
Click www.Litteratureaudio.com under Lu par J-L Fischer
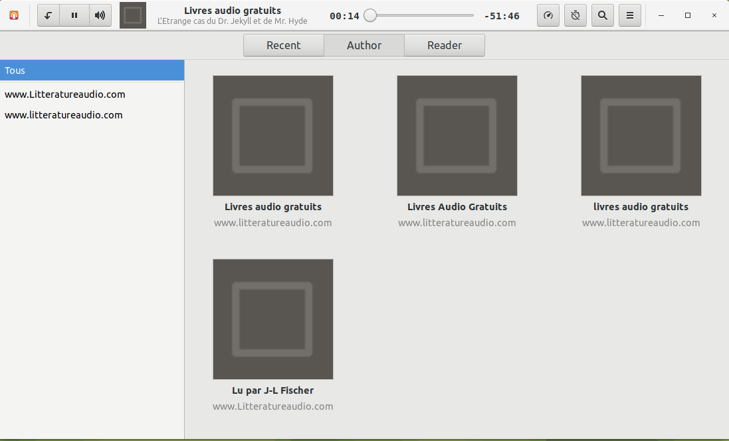(x=273, y=406)
